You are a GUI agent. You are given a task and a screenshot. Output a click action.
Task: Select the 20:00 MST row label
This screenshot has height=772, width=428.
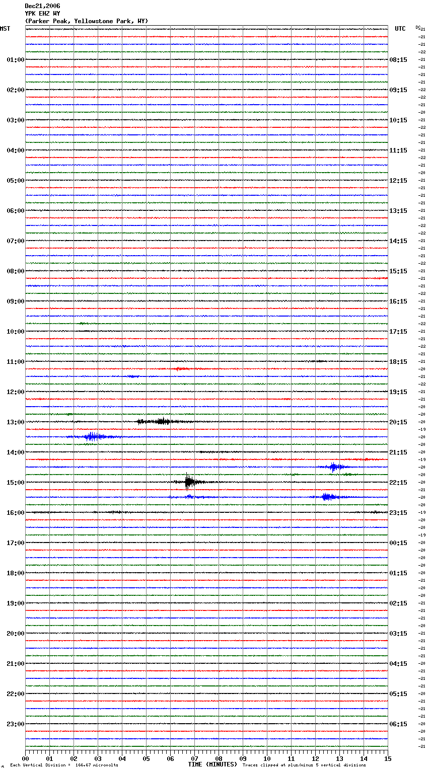tap(16, 634)
